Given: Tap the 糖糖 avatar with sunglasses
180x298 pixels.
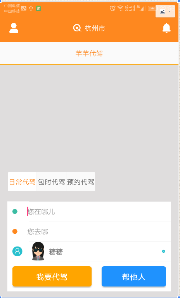Looking at the screenshot, I should click(38, 251).
